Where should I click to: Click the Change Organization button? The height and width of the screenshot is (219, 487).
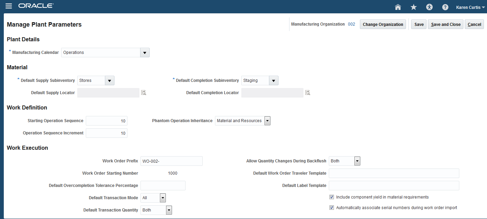383,24
